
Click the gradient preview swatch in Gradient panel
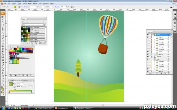[11, 84]
